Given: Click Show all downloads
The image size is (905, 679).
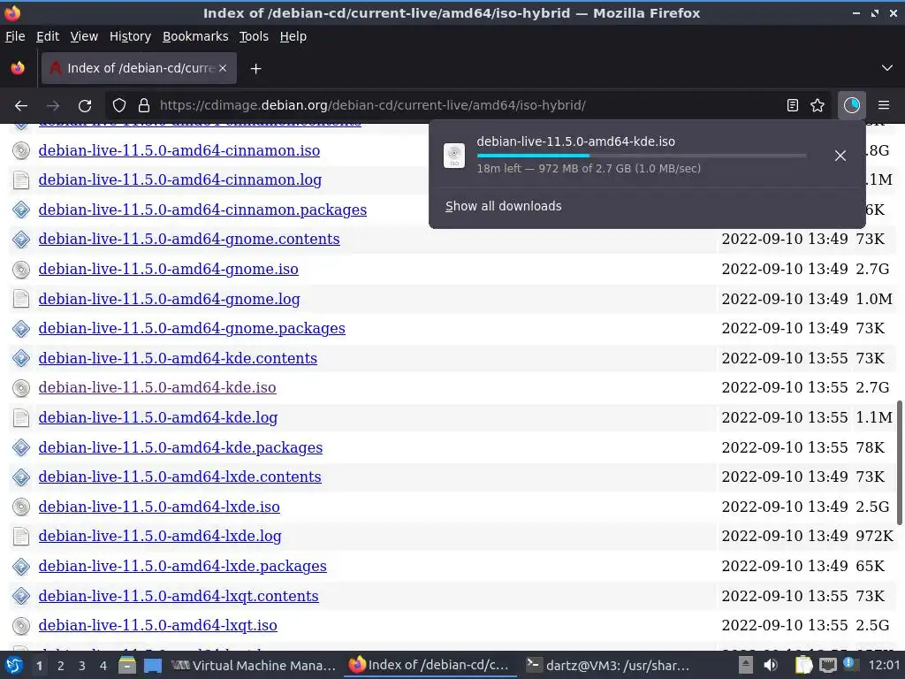Looking at the screenshot, I should tap(503, 206).
